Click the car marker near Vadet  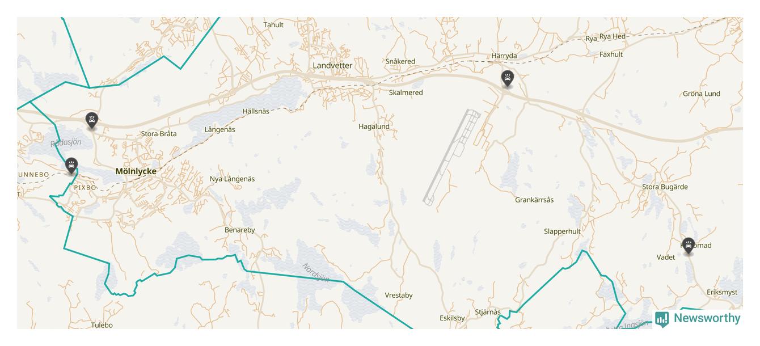point(689,246)
